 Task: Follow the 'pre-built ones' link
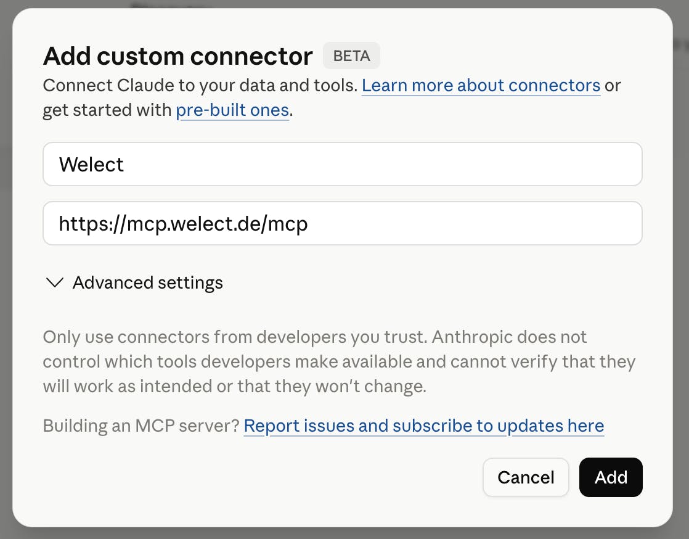coord(232,110)
